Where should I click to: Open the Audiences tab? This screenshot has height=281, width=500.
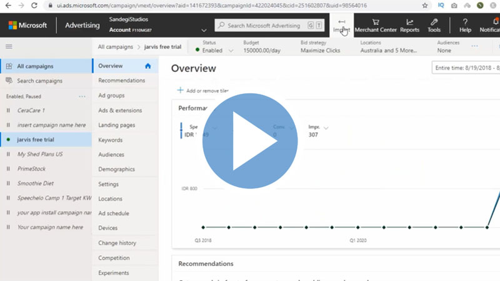[x=111, y=155]
